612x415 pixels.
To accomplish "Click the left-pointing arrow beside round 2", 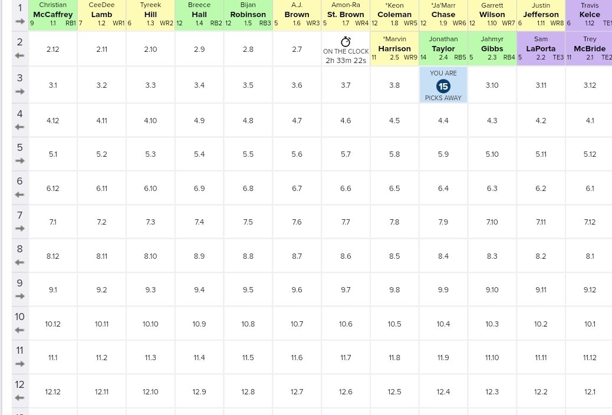I will (19, 55).
